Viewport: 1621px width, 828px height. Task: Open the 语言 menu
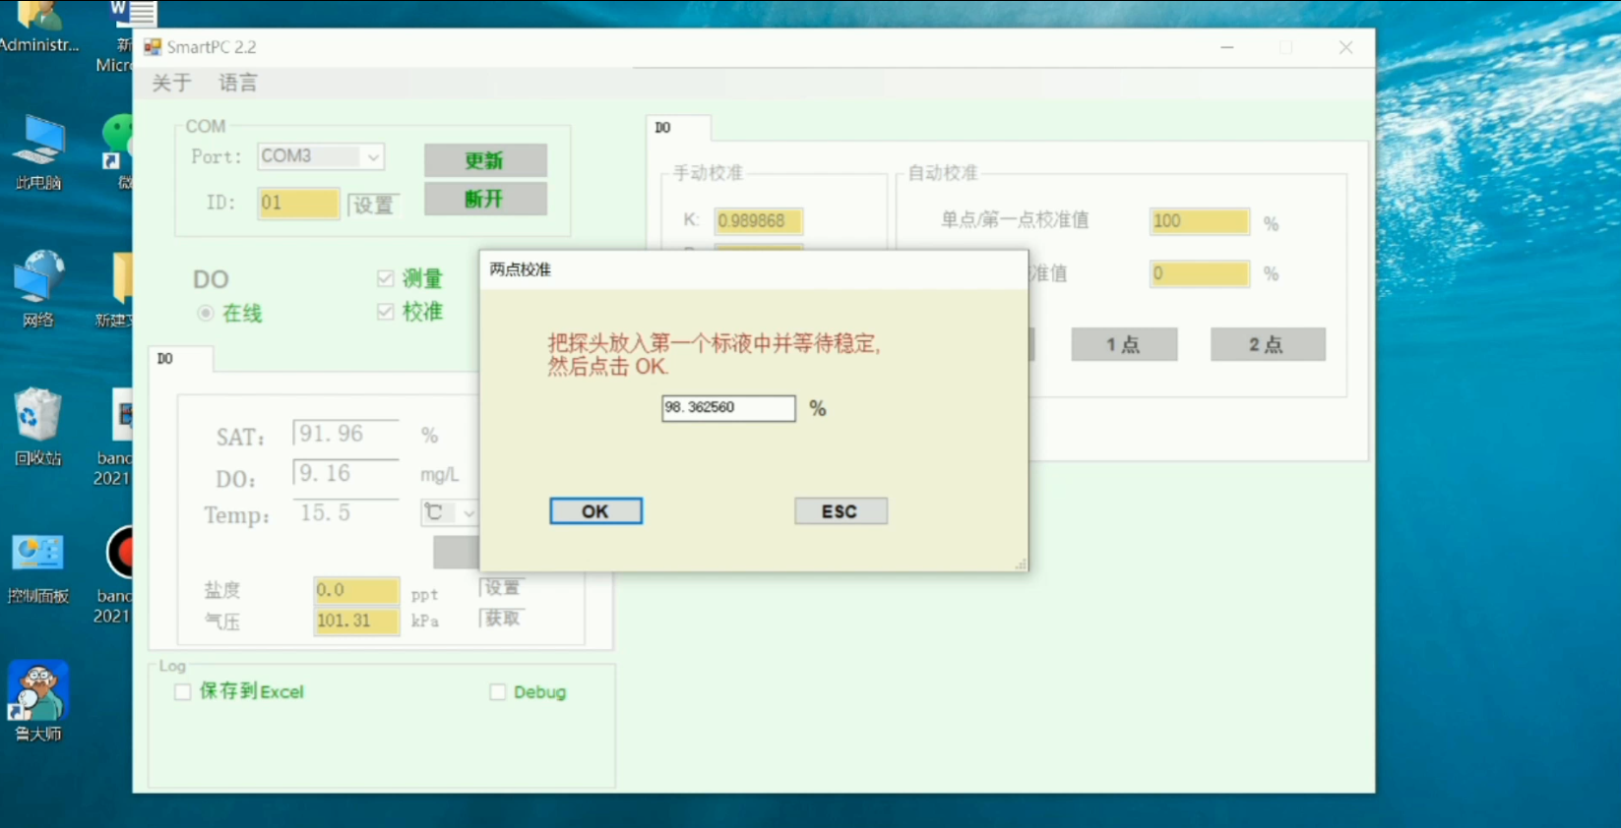pos(238,84)
